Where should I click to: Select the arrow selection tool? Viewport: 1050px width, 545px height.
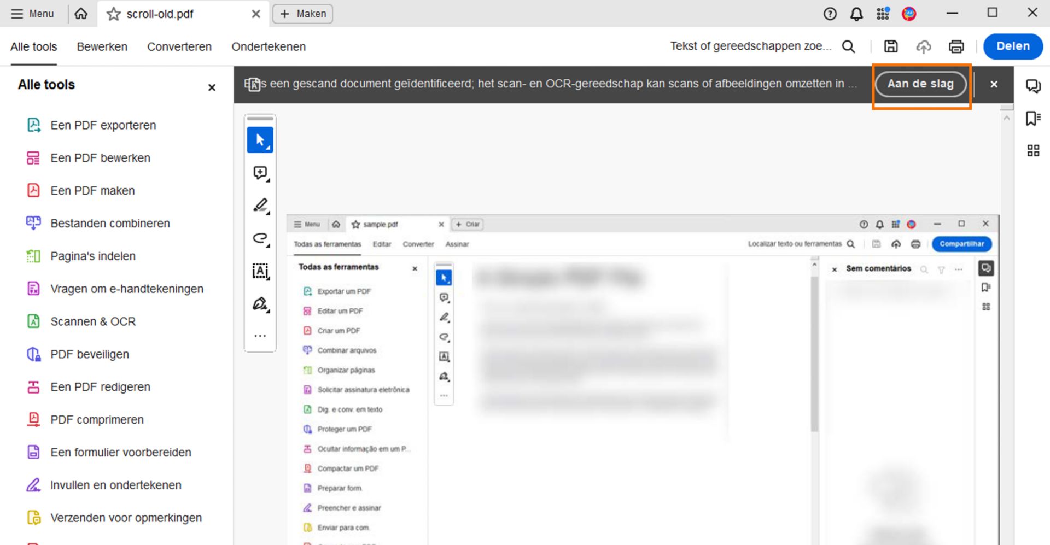pyautogui.click(x=260, y=139)
